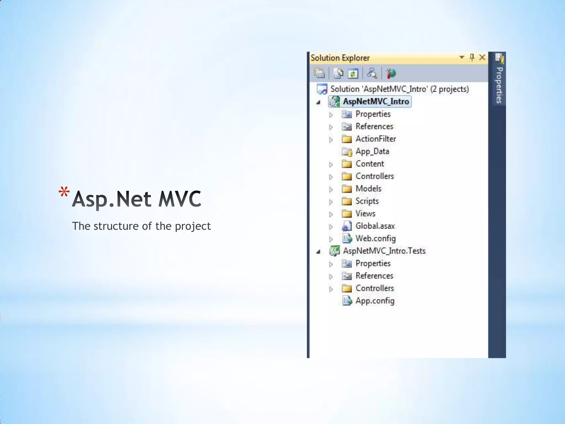Viewport: 565px width, 424px height.
Task: Close the Solution Explorer panel
Action: (482, 57)
